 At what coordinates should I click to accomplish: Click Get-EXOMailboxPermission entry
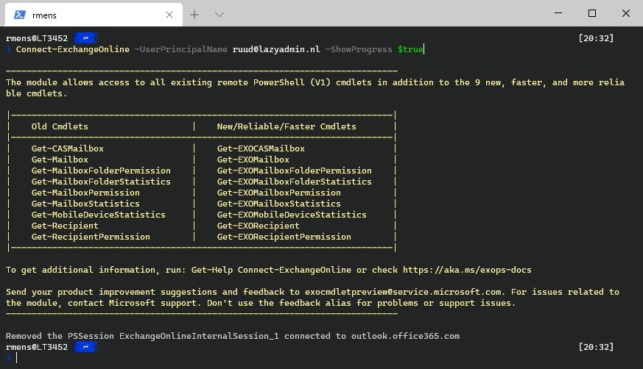(x=279, y=193)
